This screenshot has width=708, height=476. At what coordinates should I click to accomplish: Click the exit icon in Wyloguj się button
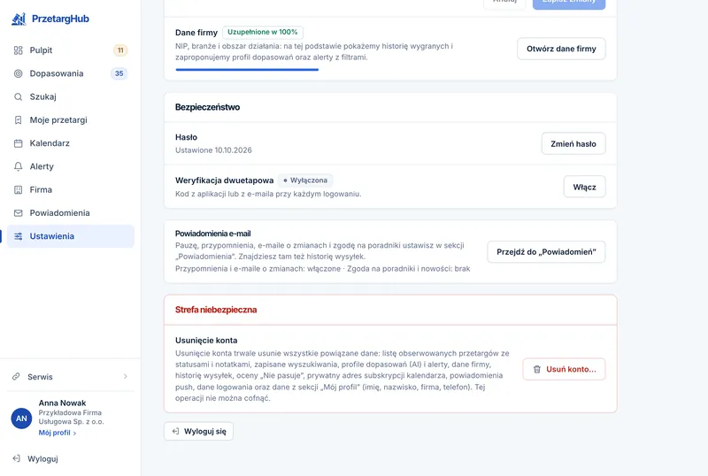[x=175, y=431]
